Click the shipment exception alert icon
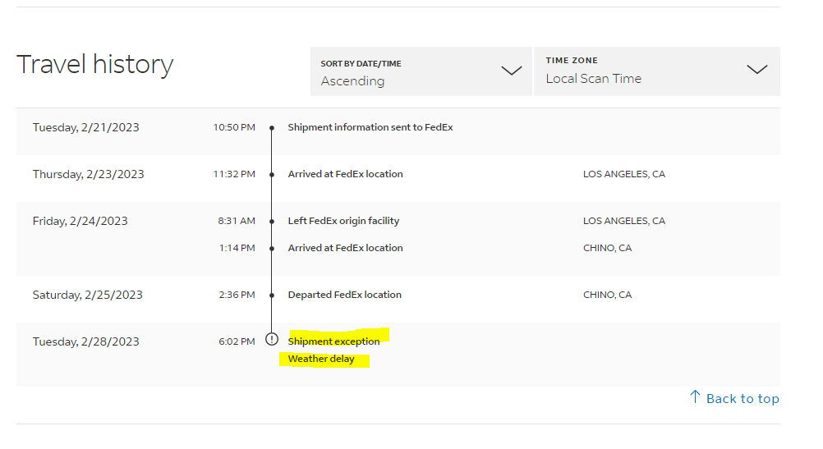 [272, 339]
